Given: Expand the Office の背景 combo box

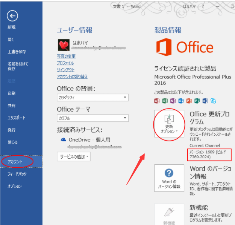Looking at the screenshot, I should coord(92,98).
